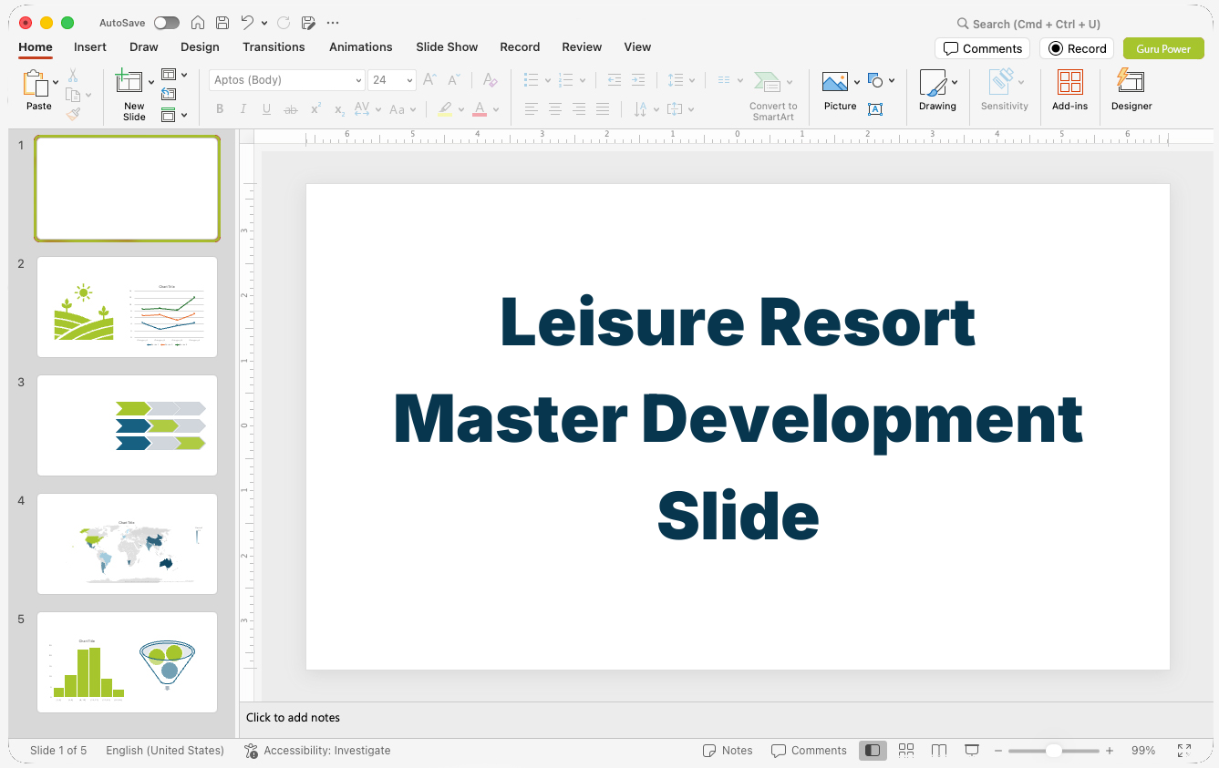Open the more options ellipsis in title bar
The width and height of the screenshot is (1219, 768).
[x=333, y=23]
